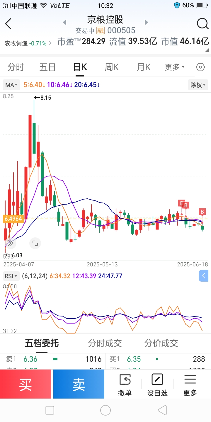Expand the 更多 chart period dropdown
Viewport: 211px width, 422px height.
coord(175,67)
